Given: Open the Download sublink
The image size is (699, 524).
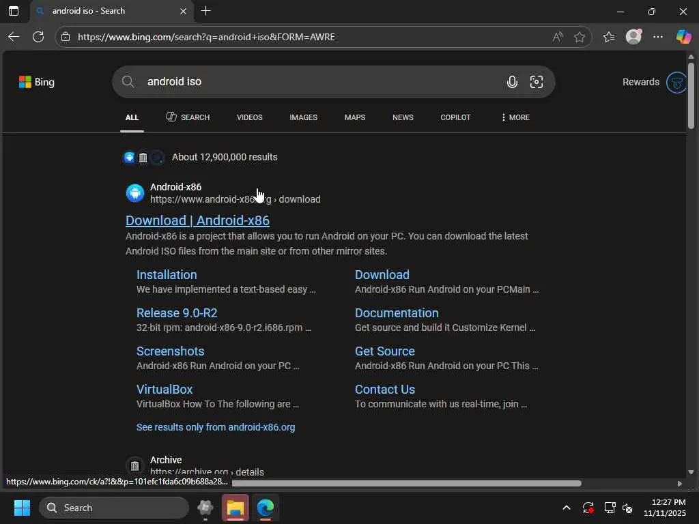Looking at the screenshot, I should point(382,275).
